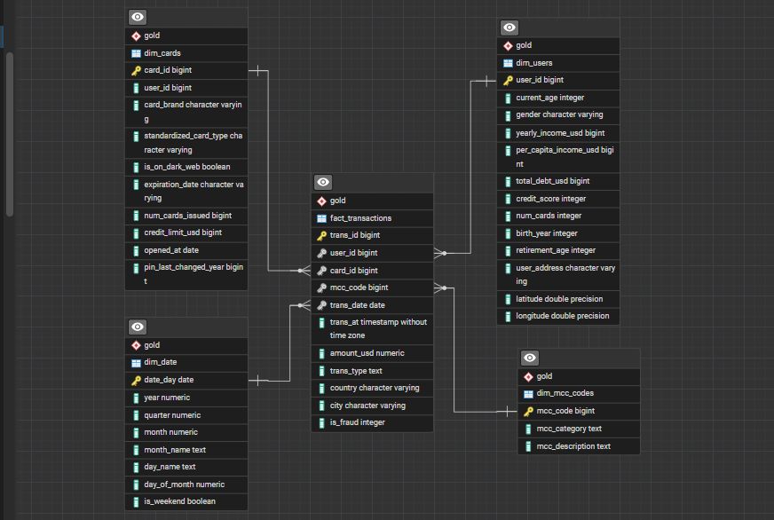Click the left panel vertical scrollbar
Viewport: 774px width, 520px height.
(x=10, y=133)
